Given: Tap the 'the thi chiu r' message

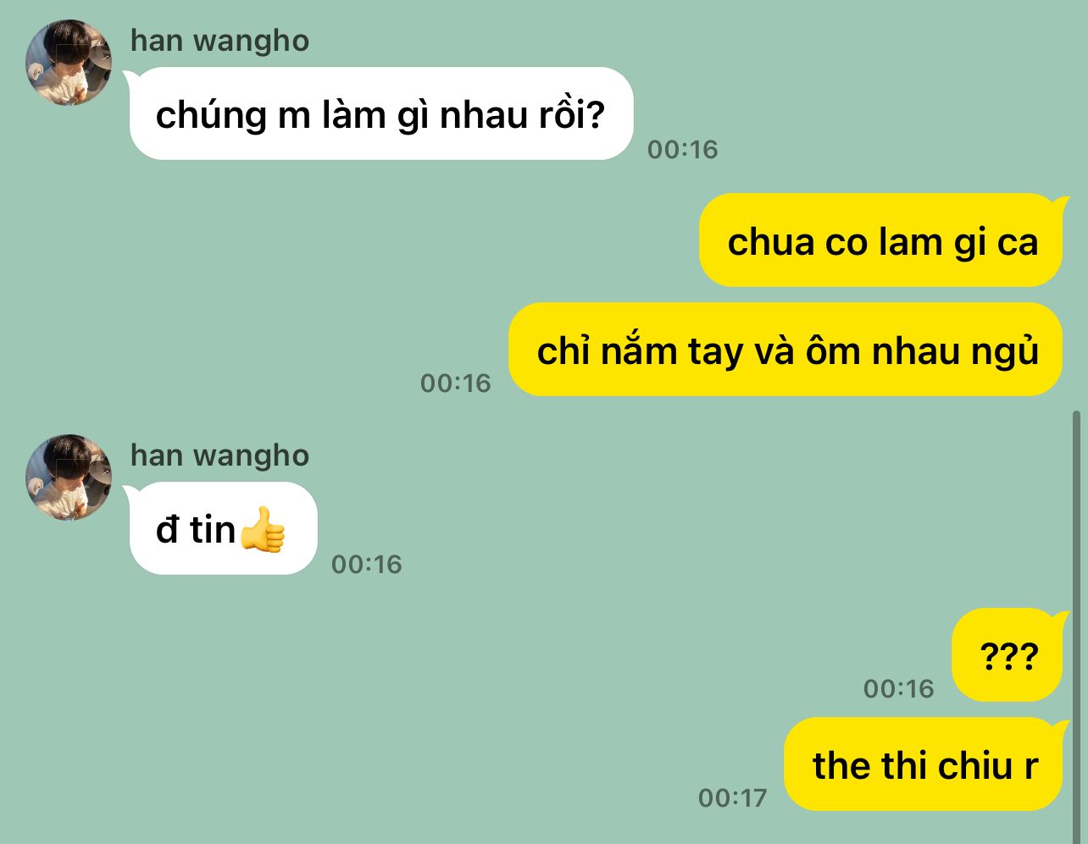Looking at the screenshot, I should click(924, 764).
